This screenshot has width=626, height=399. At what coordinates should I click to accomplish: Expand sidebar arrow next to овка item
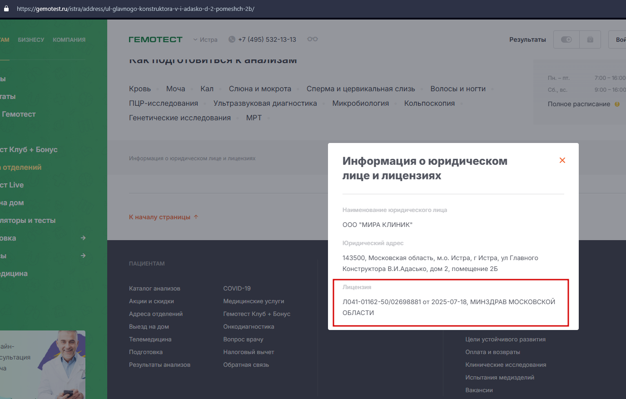pos(83,238)
